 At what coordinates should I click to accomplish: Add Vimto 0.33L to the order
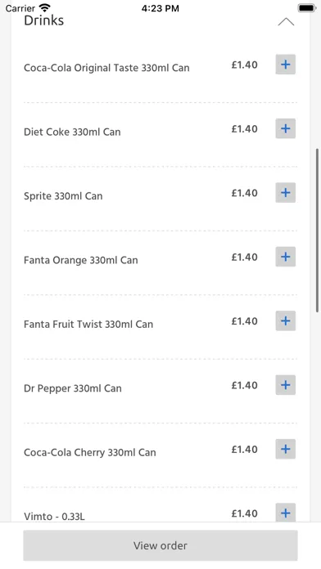tap(285, 513)
